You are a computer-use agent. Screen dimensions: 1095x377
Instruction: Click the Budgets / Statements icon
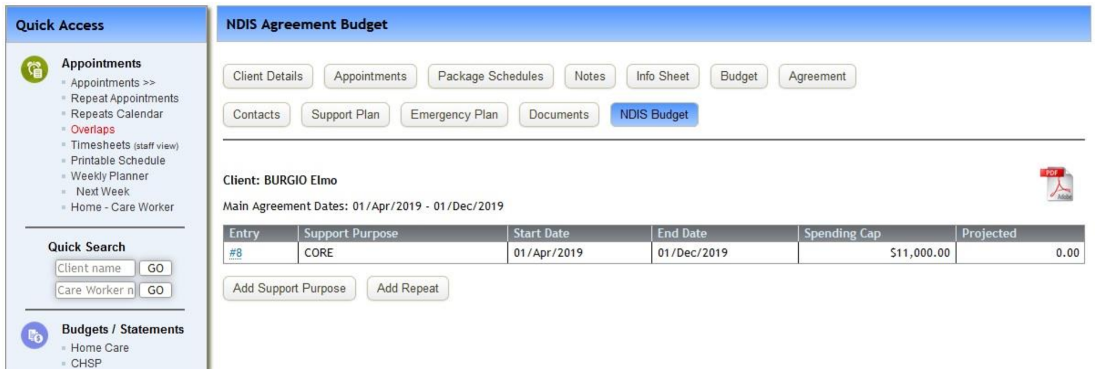coord(35,332)
